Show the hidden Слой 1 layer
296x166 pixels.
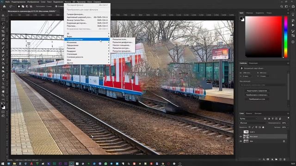tap(240, 132)
